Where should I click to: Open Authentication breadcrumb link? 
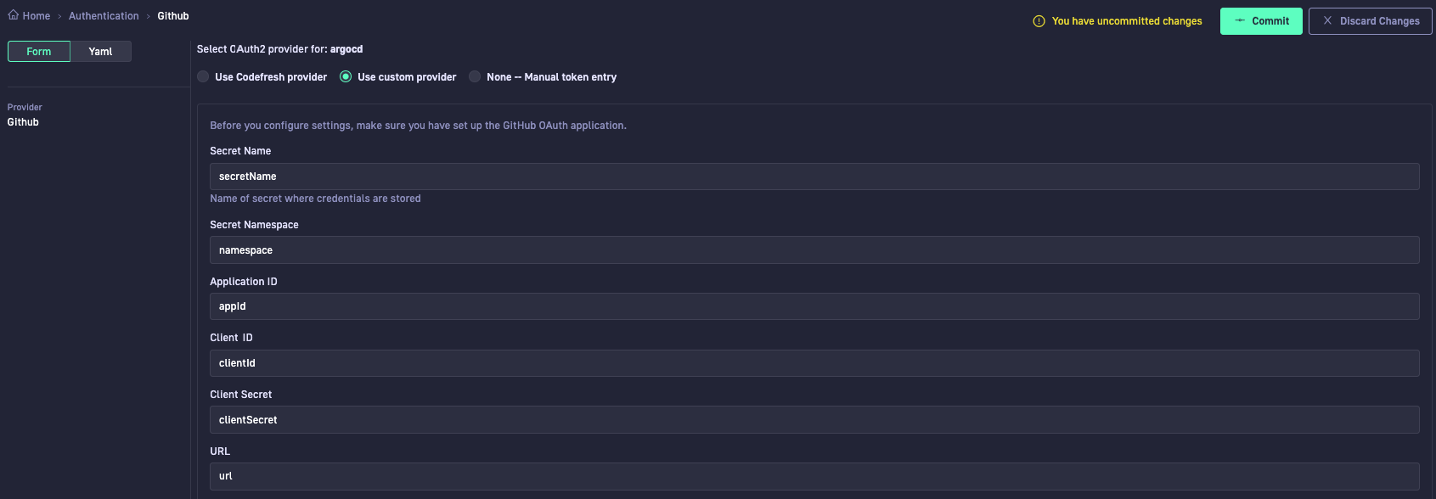pyautogui.click(x=104, y=16)
